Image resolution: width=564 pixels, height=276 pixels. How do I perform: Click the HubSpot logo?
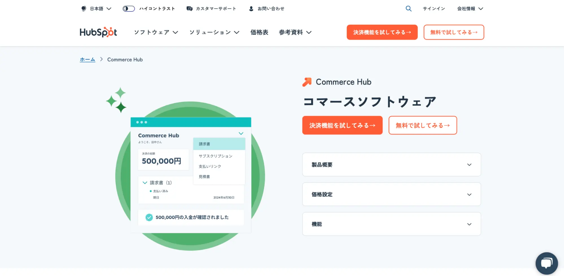pos(98,32)
